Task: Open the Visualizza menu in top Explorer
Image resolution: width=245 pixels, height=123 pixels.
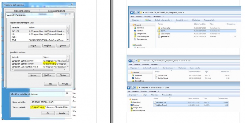Action: point(148,16)
